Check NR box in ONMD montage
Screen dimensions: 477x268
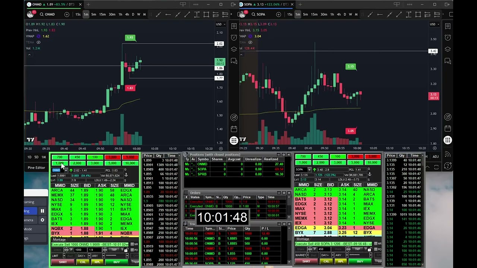[x=132, y=245]
